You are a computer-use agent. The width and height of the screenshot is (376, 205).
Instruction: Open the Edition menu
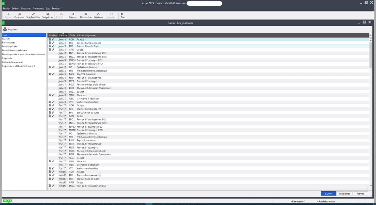coord(16,8)
